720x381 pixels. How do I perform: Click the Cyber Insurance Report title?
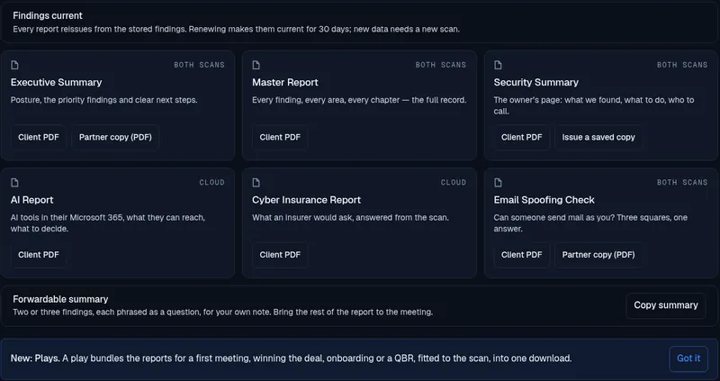(306, 200)
